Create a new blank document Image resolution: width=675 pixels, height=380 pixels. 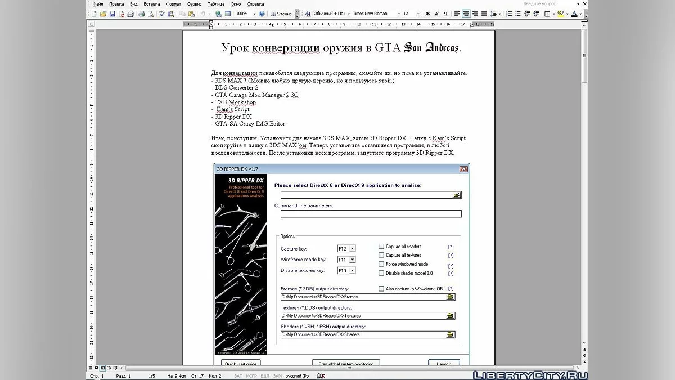pos(94,14)
